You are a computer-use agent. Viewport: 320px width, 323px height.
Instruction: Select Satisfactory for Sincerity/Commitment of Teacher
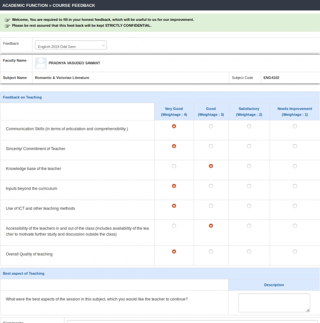coord(249,146)
